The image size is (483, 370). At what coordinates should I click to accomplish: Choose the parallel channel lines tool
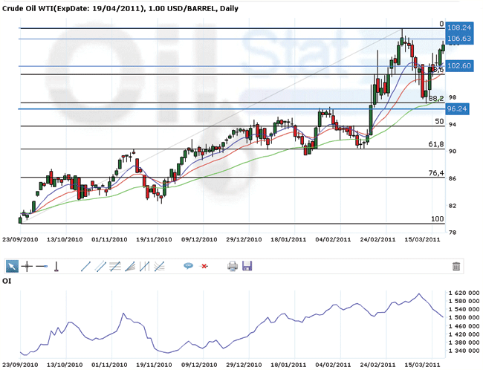(x=100, y=266)
